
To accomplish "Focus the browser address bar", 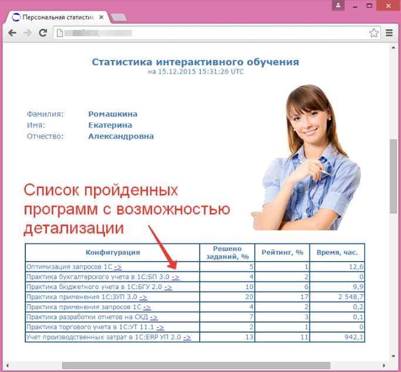I will click(217, 33).
